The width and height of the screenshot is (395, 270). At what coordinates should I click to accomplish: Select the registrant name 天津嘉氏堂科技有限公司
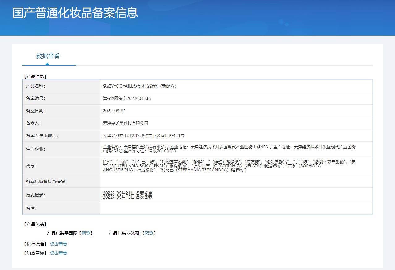(x=125, y=123)
